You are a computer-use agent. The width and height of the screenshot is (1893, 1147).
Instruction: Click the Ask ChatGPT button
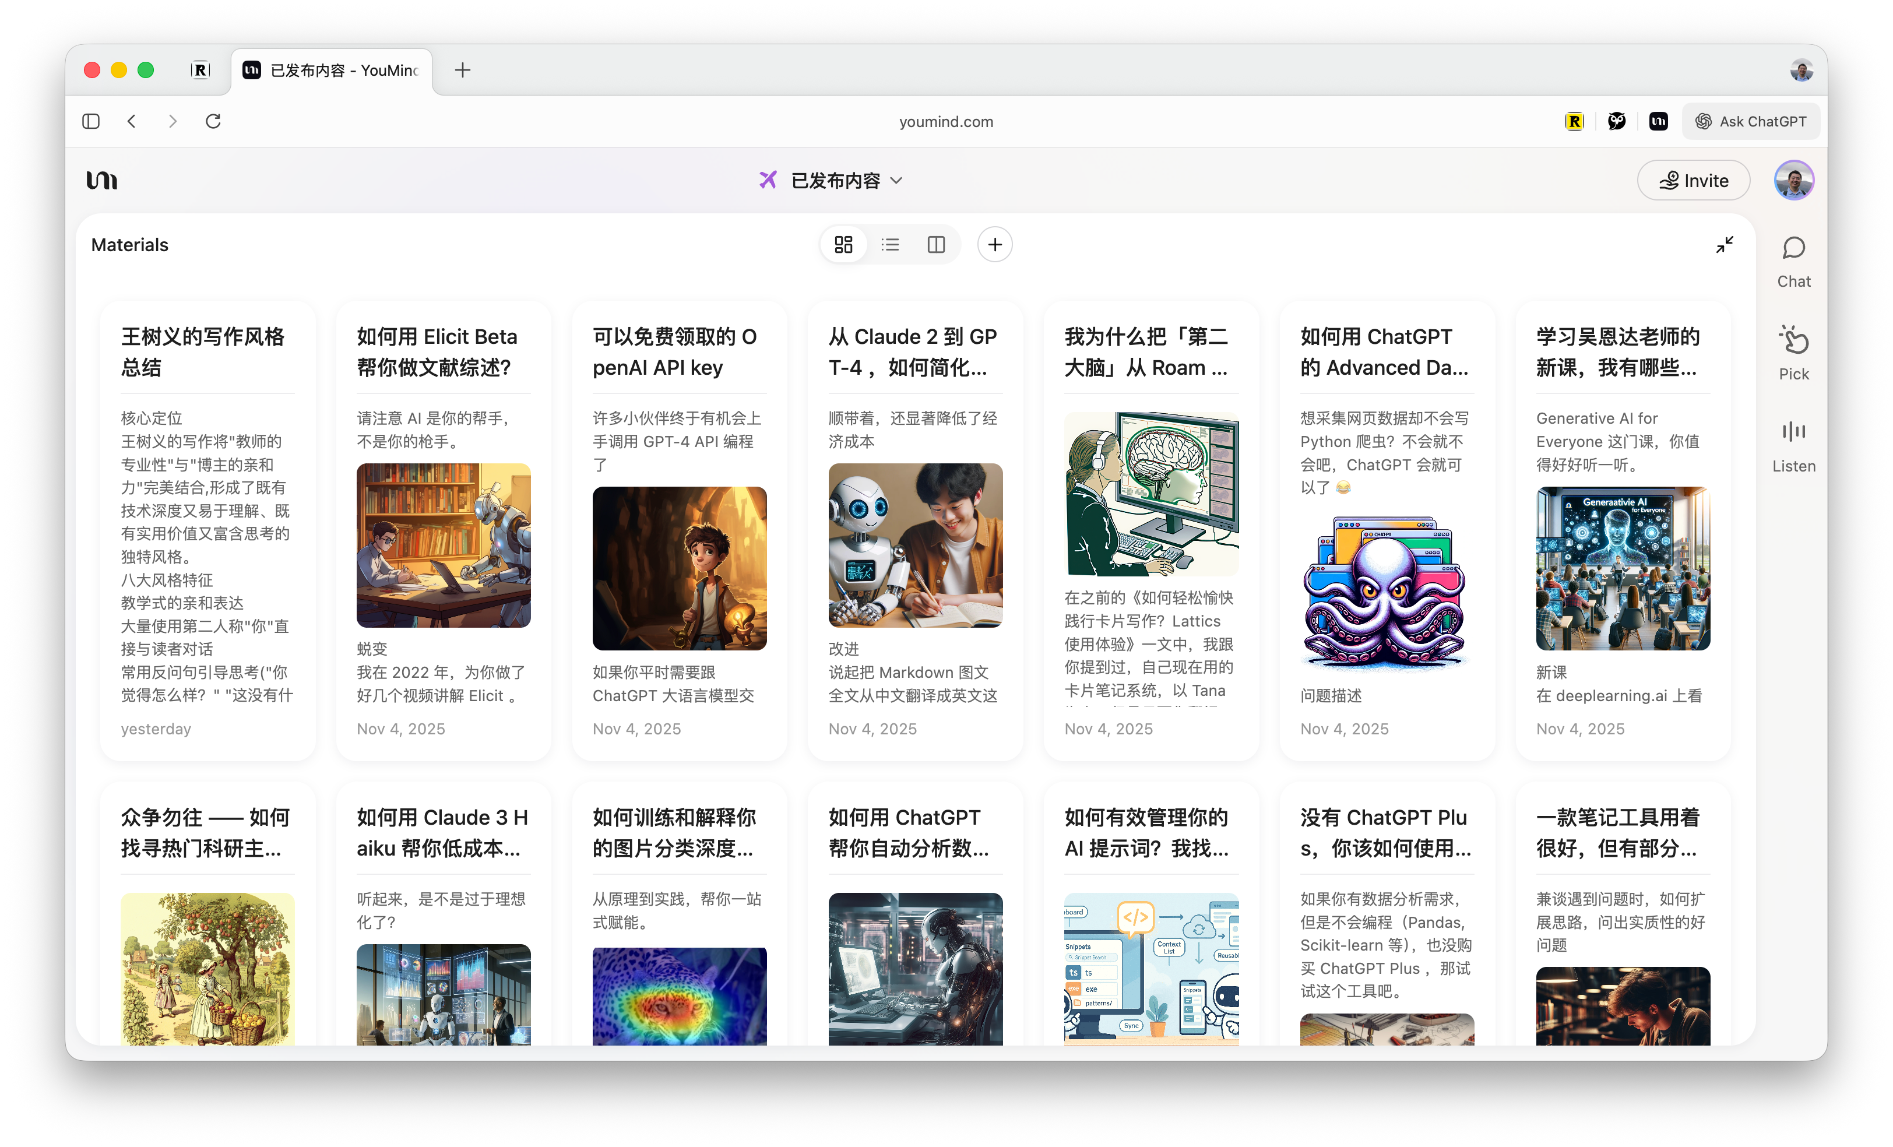1751,121
